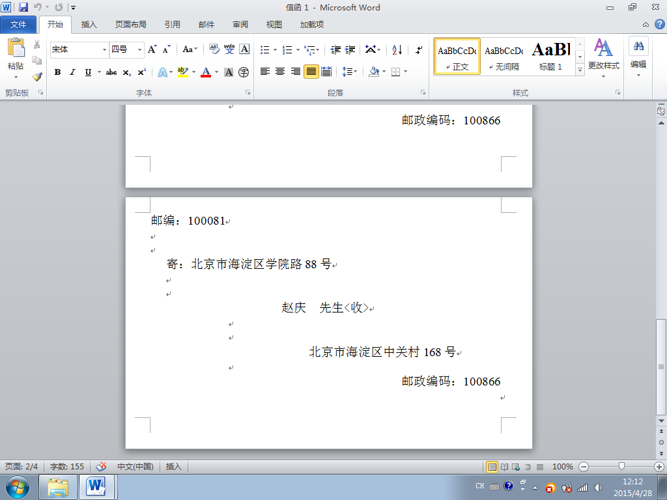Viewport: 667px width, 500px height.
Task: Apply the 无间隔 No Spacing style
Action: pyautogui.click(x=504, y=57)
